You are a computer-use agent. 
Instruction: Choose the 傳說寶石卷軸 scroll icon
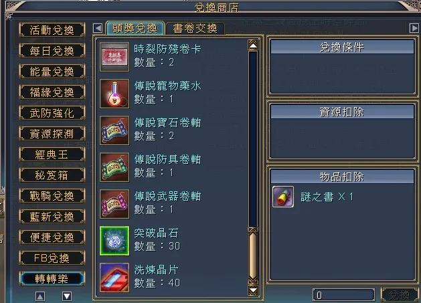tap(114, 130)
